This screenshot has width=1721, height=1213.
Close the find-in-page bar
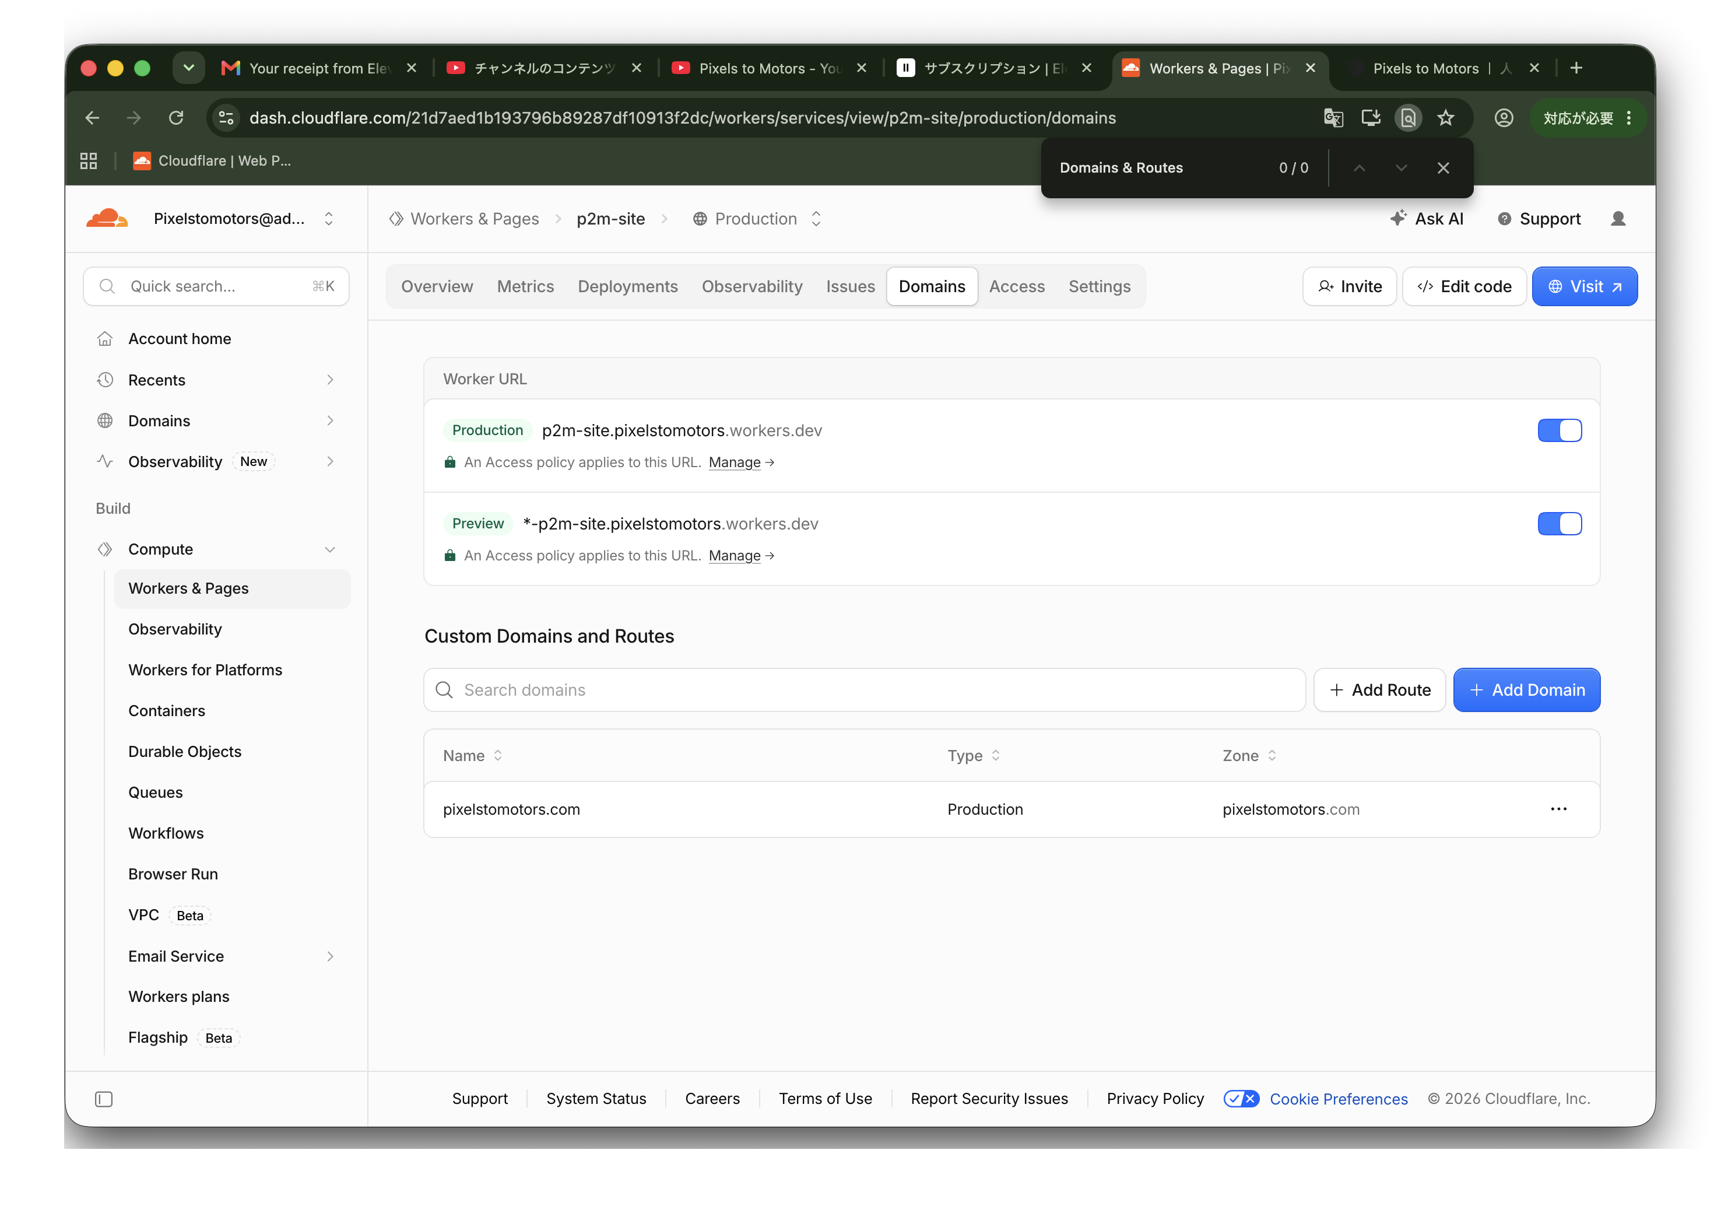1443,168
